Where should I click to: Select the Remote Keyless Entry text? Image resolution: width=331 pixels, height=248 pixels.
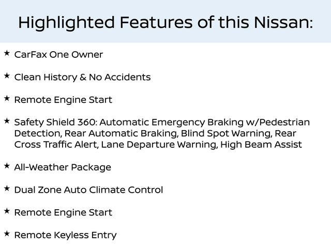point(65,235)
